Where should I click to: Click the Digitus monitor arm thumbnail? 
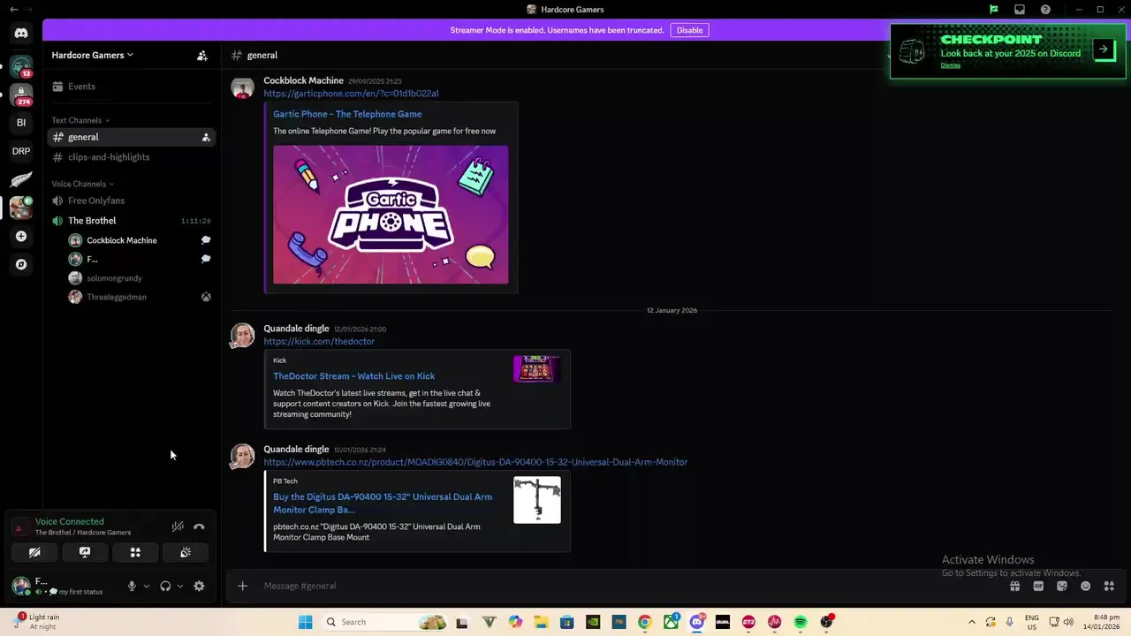pos(537,500)
